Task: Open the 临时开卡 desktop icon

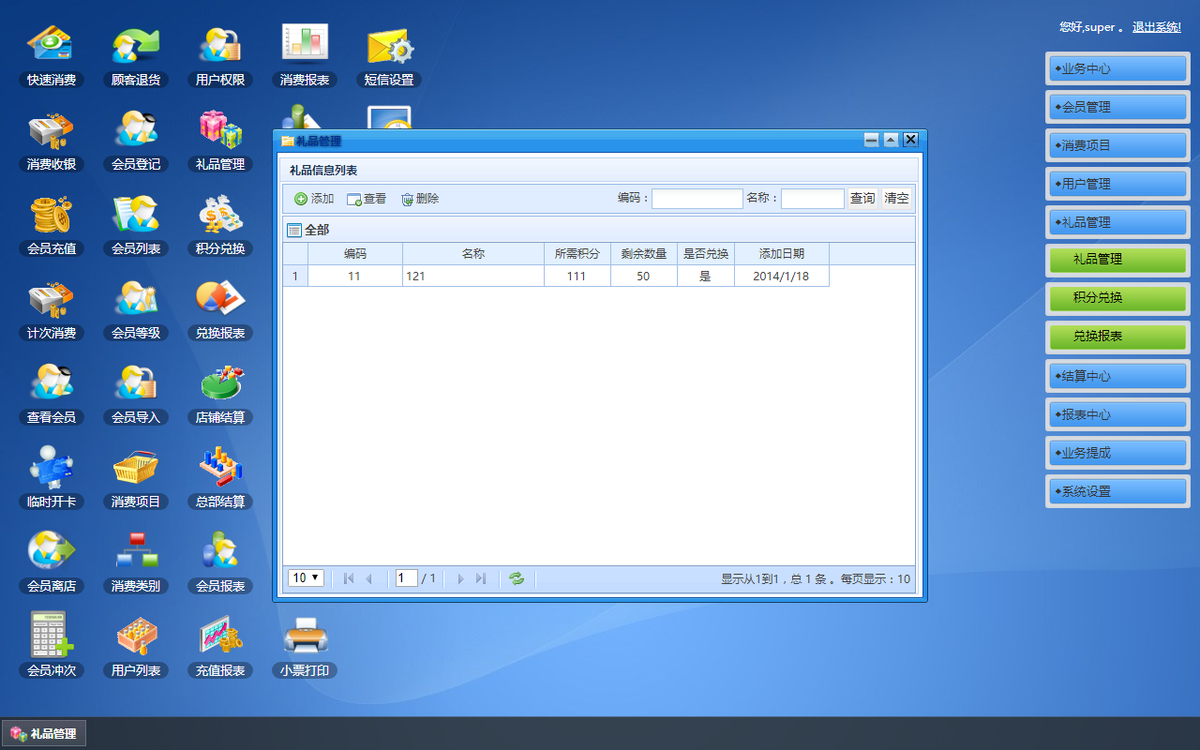Action: pos(52,478)
